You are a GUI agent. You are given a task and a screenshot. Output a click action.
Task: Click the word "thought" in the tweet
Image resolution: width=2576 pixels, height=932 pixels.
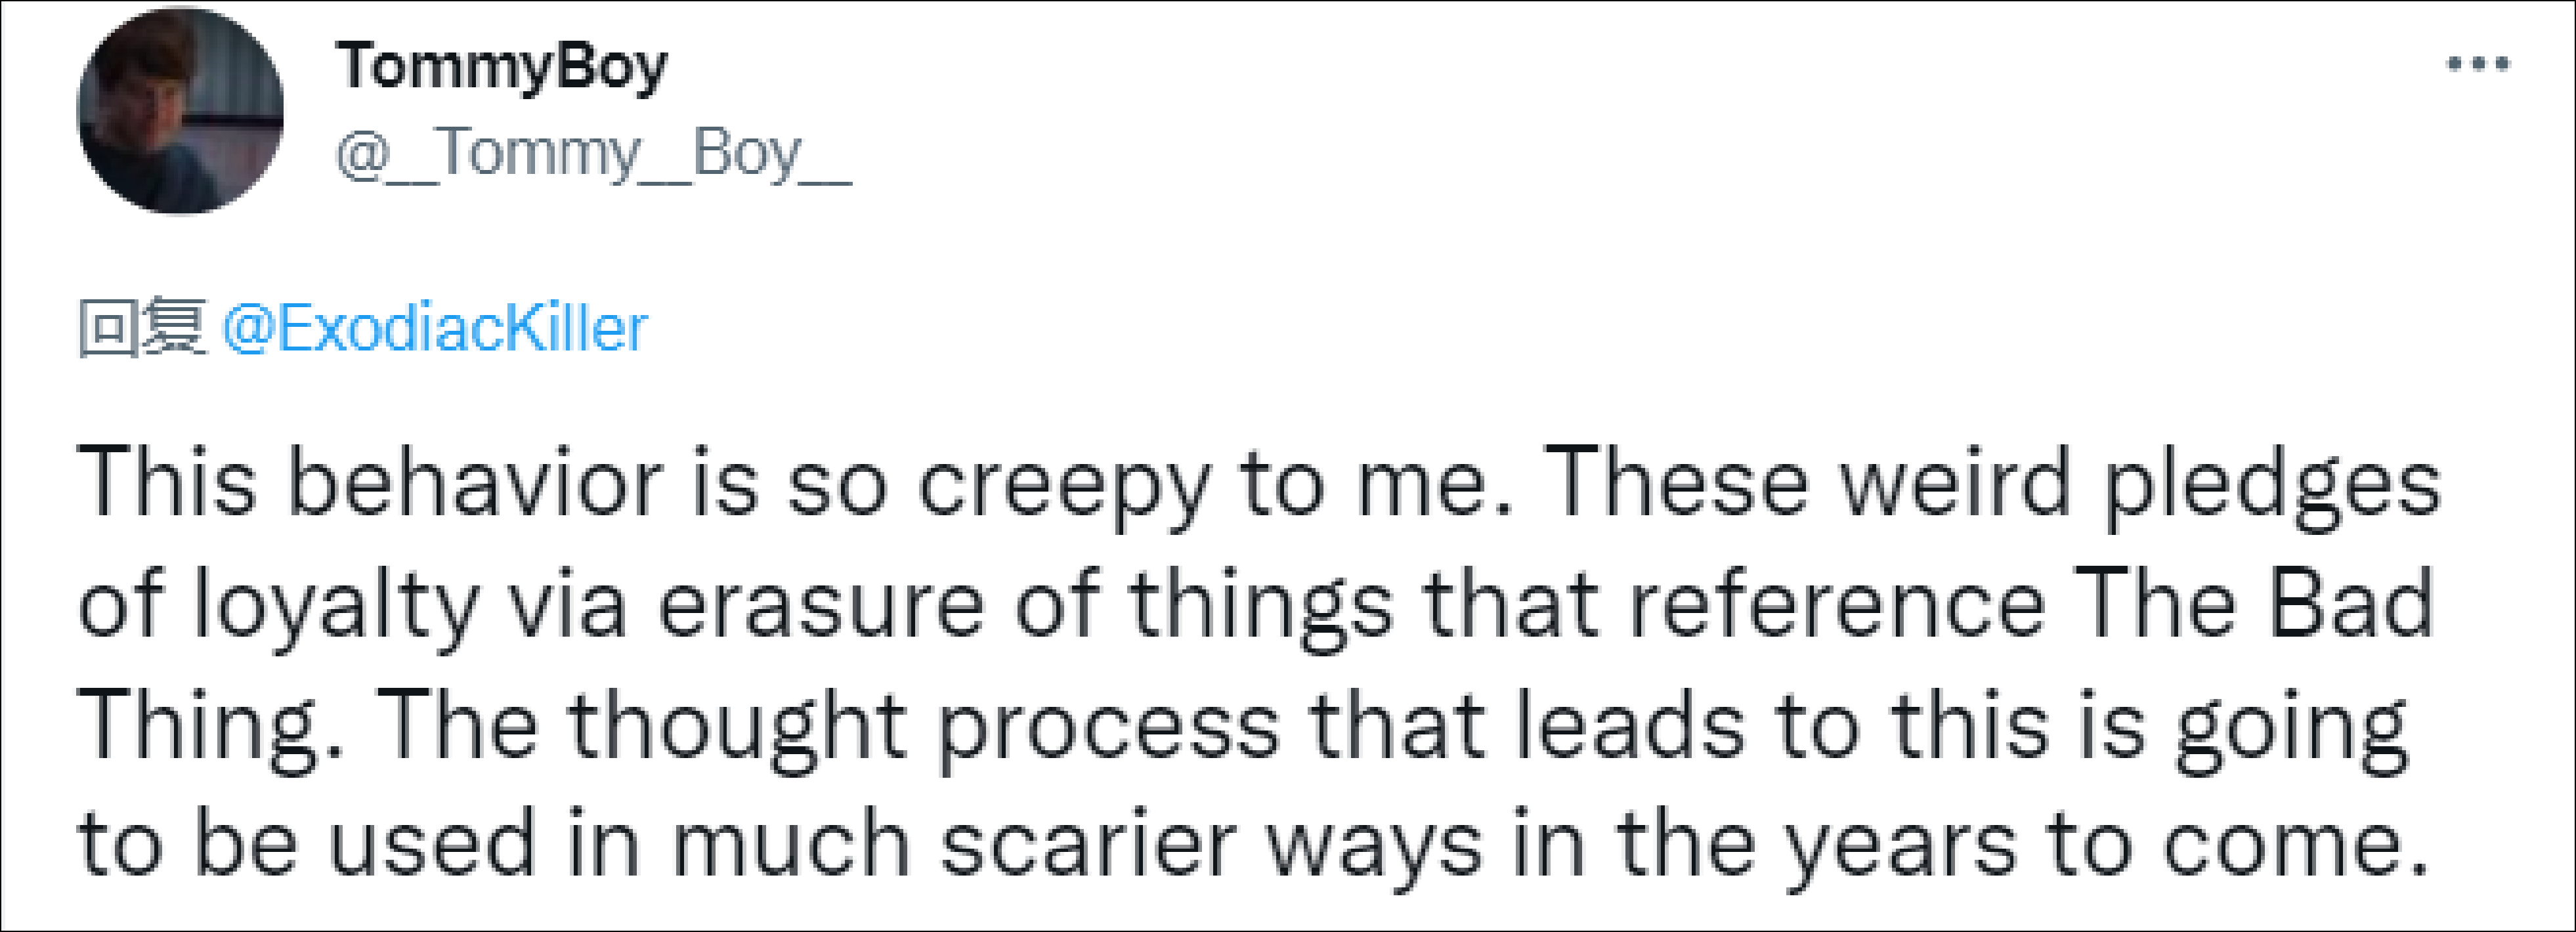[x=738, y=726]
